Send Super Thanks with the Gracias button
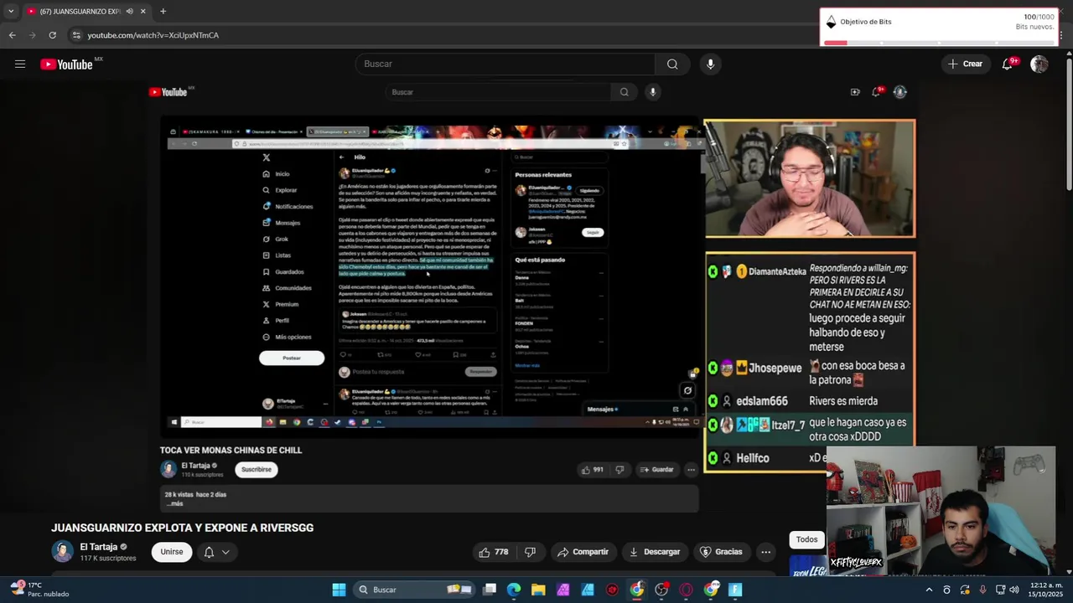1073x603 pixels. 721,552
